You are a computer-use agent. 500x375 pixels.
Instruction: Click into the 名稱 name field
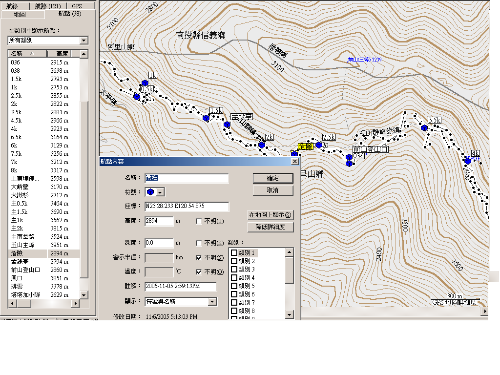point(187,178)
